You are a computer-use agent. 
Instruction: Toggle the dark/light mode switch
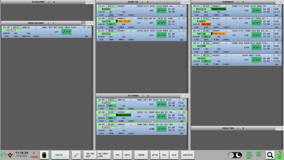click(x=235, y=155)
